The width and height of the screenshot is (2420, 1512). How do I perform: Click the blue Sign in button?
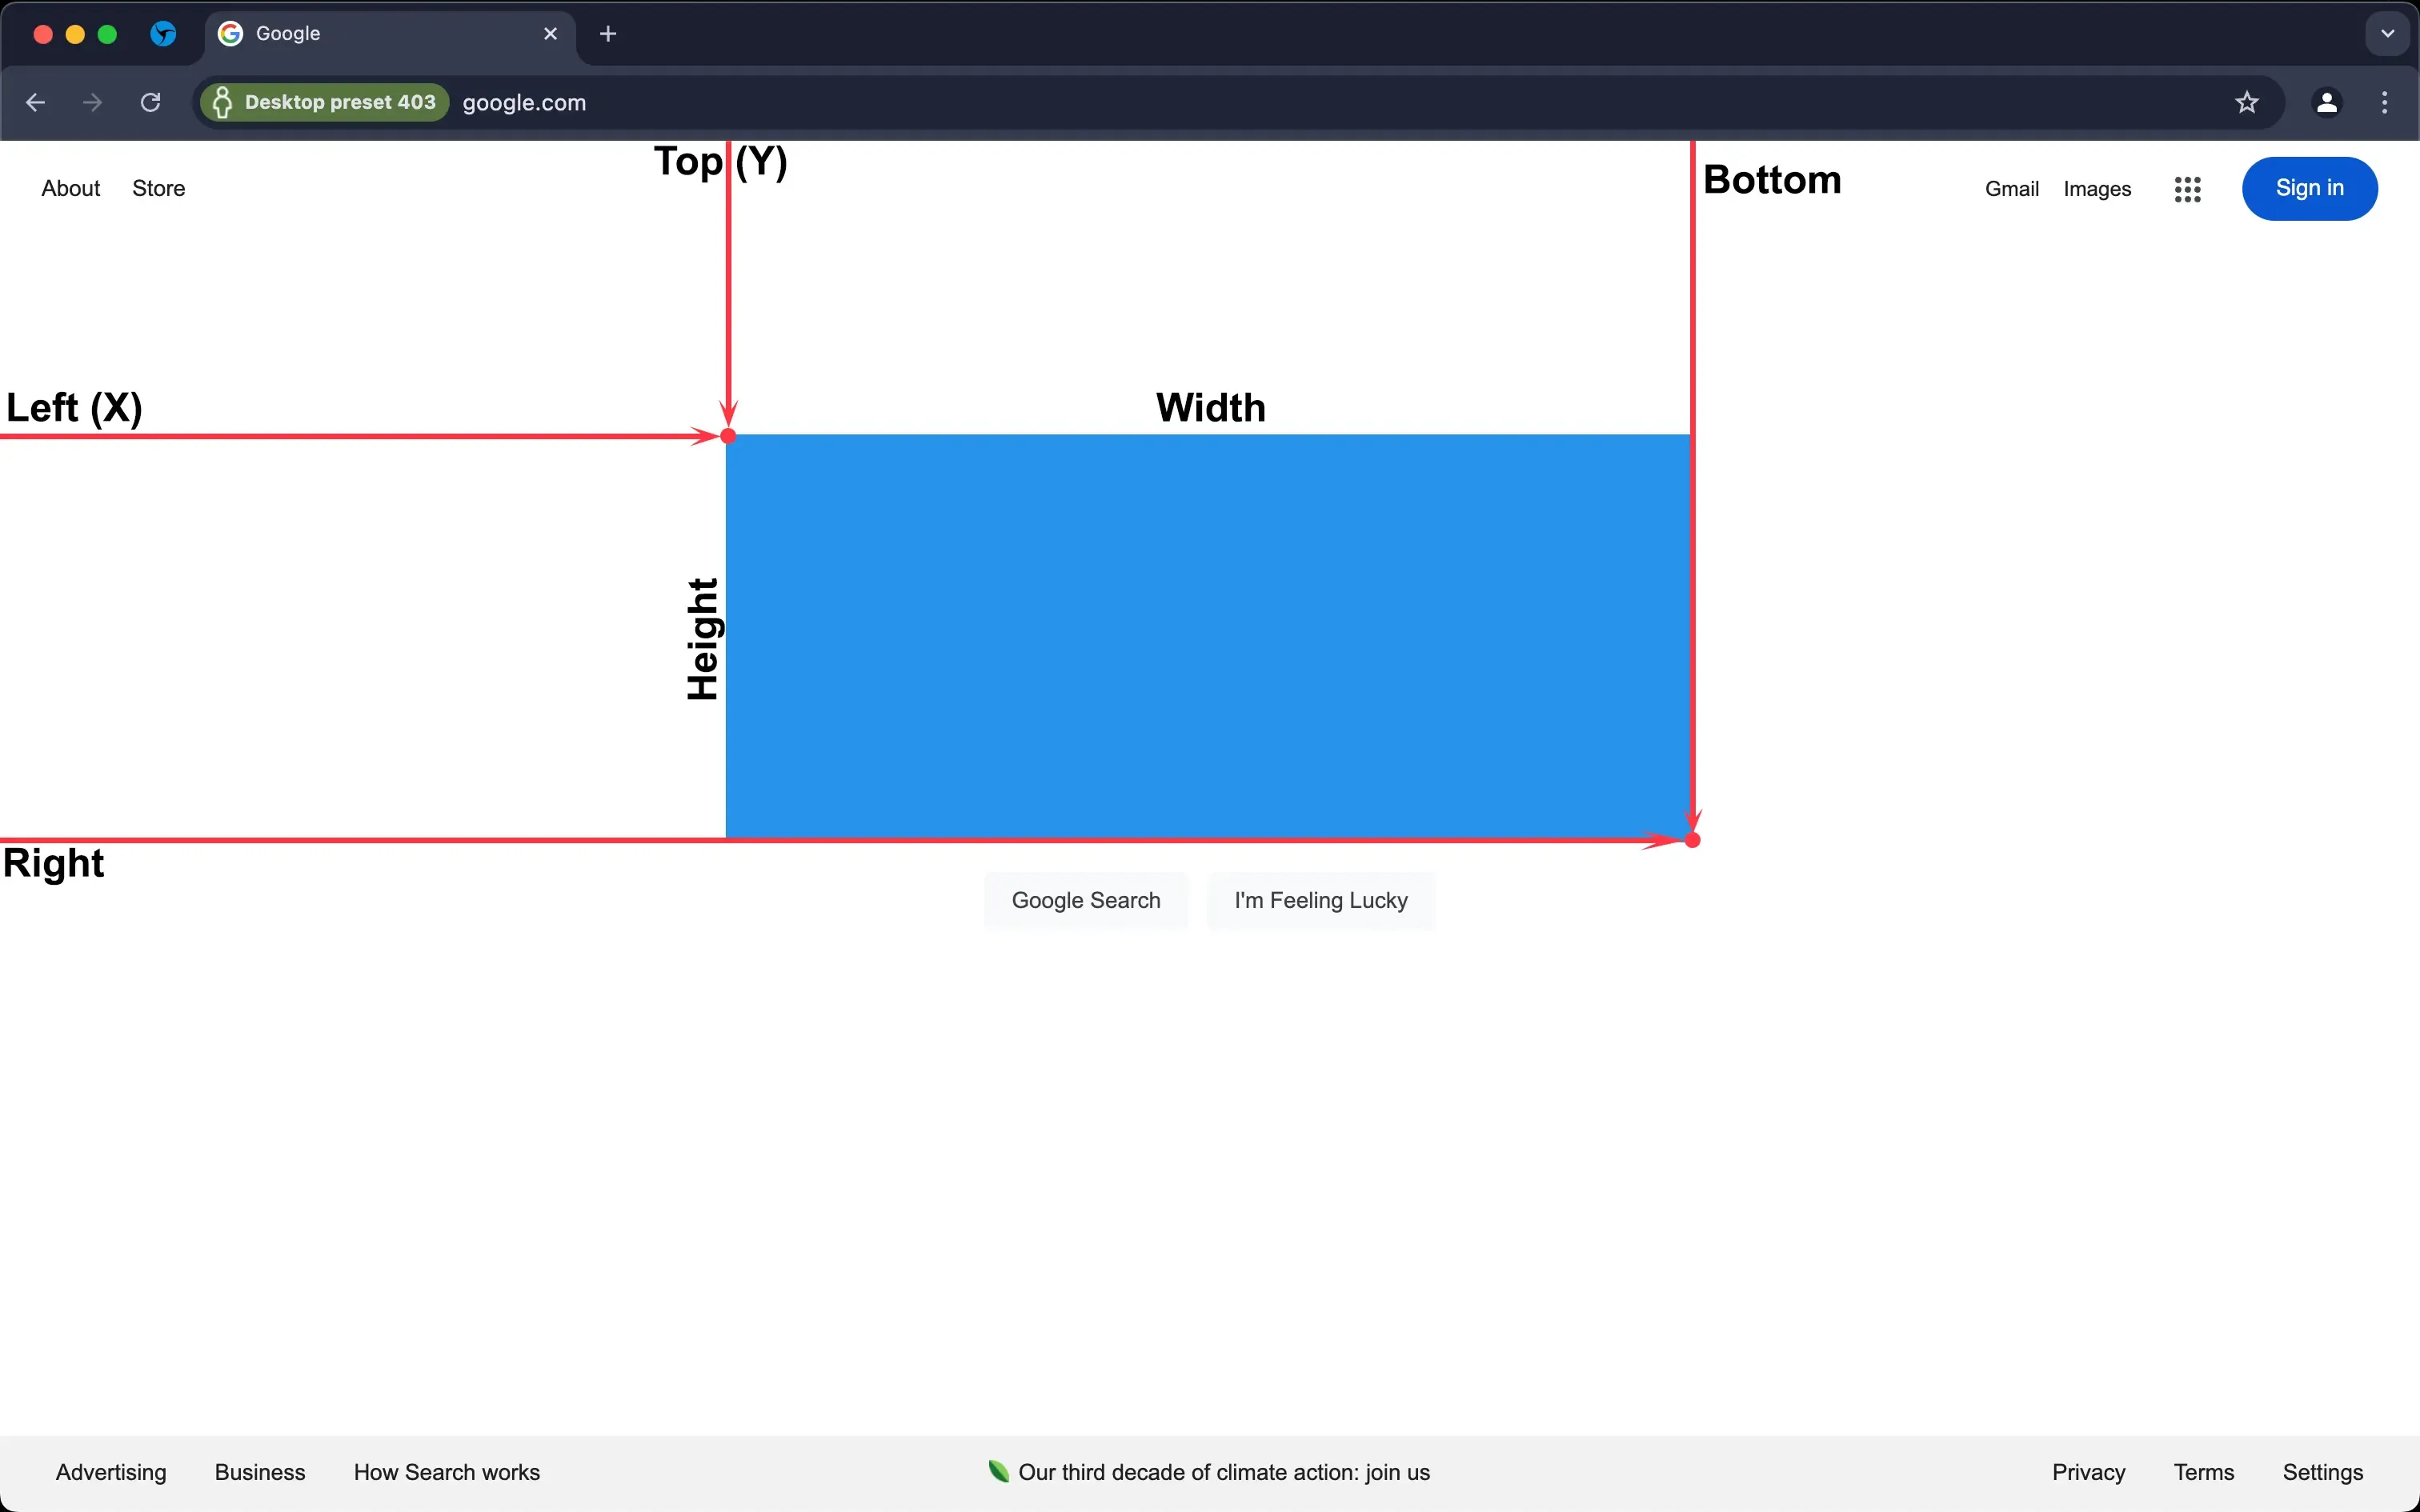point(2309,188)
